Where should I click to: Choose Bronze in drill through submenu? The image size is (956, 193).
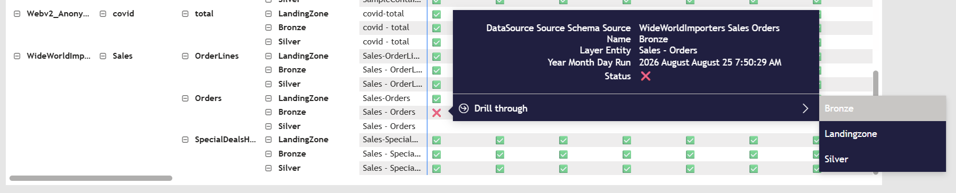[883, 108]
